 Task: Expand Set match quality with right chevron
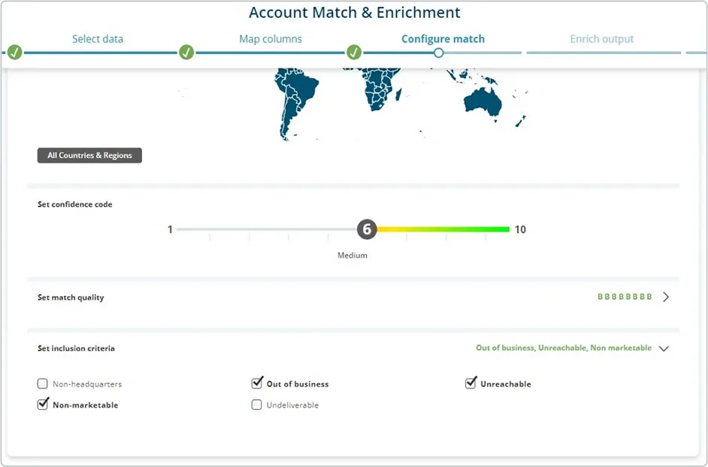666,297
